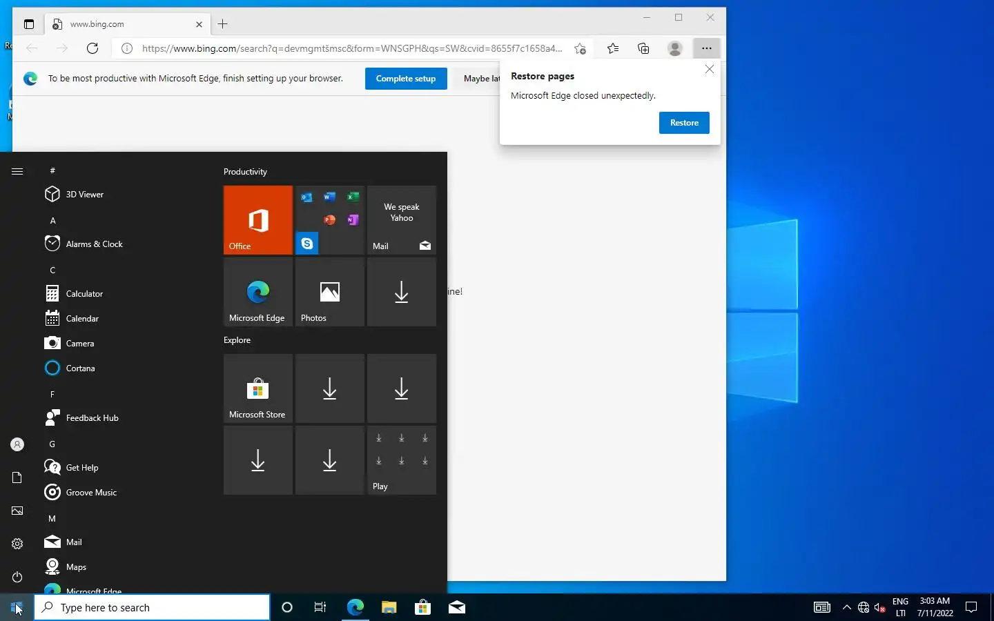This screenshot has height=621, width=994.
Task: Launch the Camera app
Action: pos(124,344)
